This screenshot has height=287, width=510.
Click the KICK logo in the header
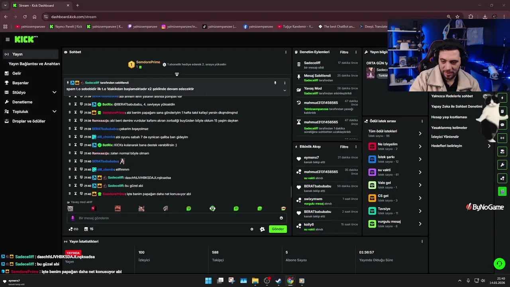click(x=26, y=39)
